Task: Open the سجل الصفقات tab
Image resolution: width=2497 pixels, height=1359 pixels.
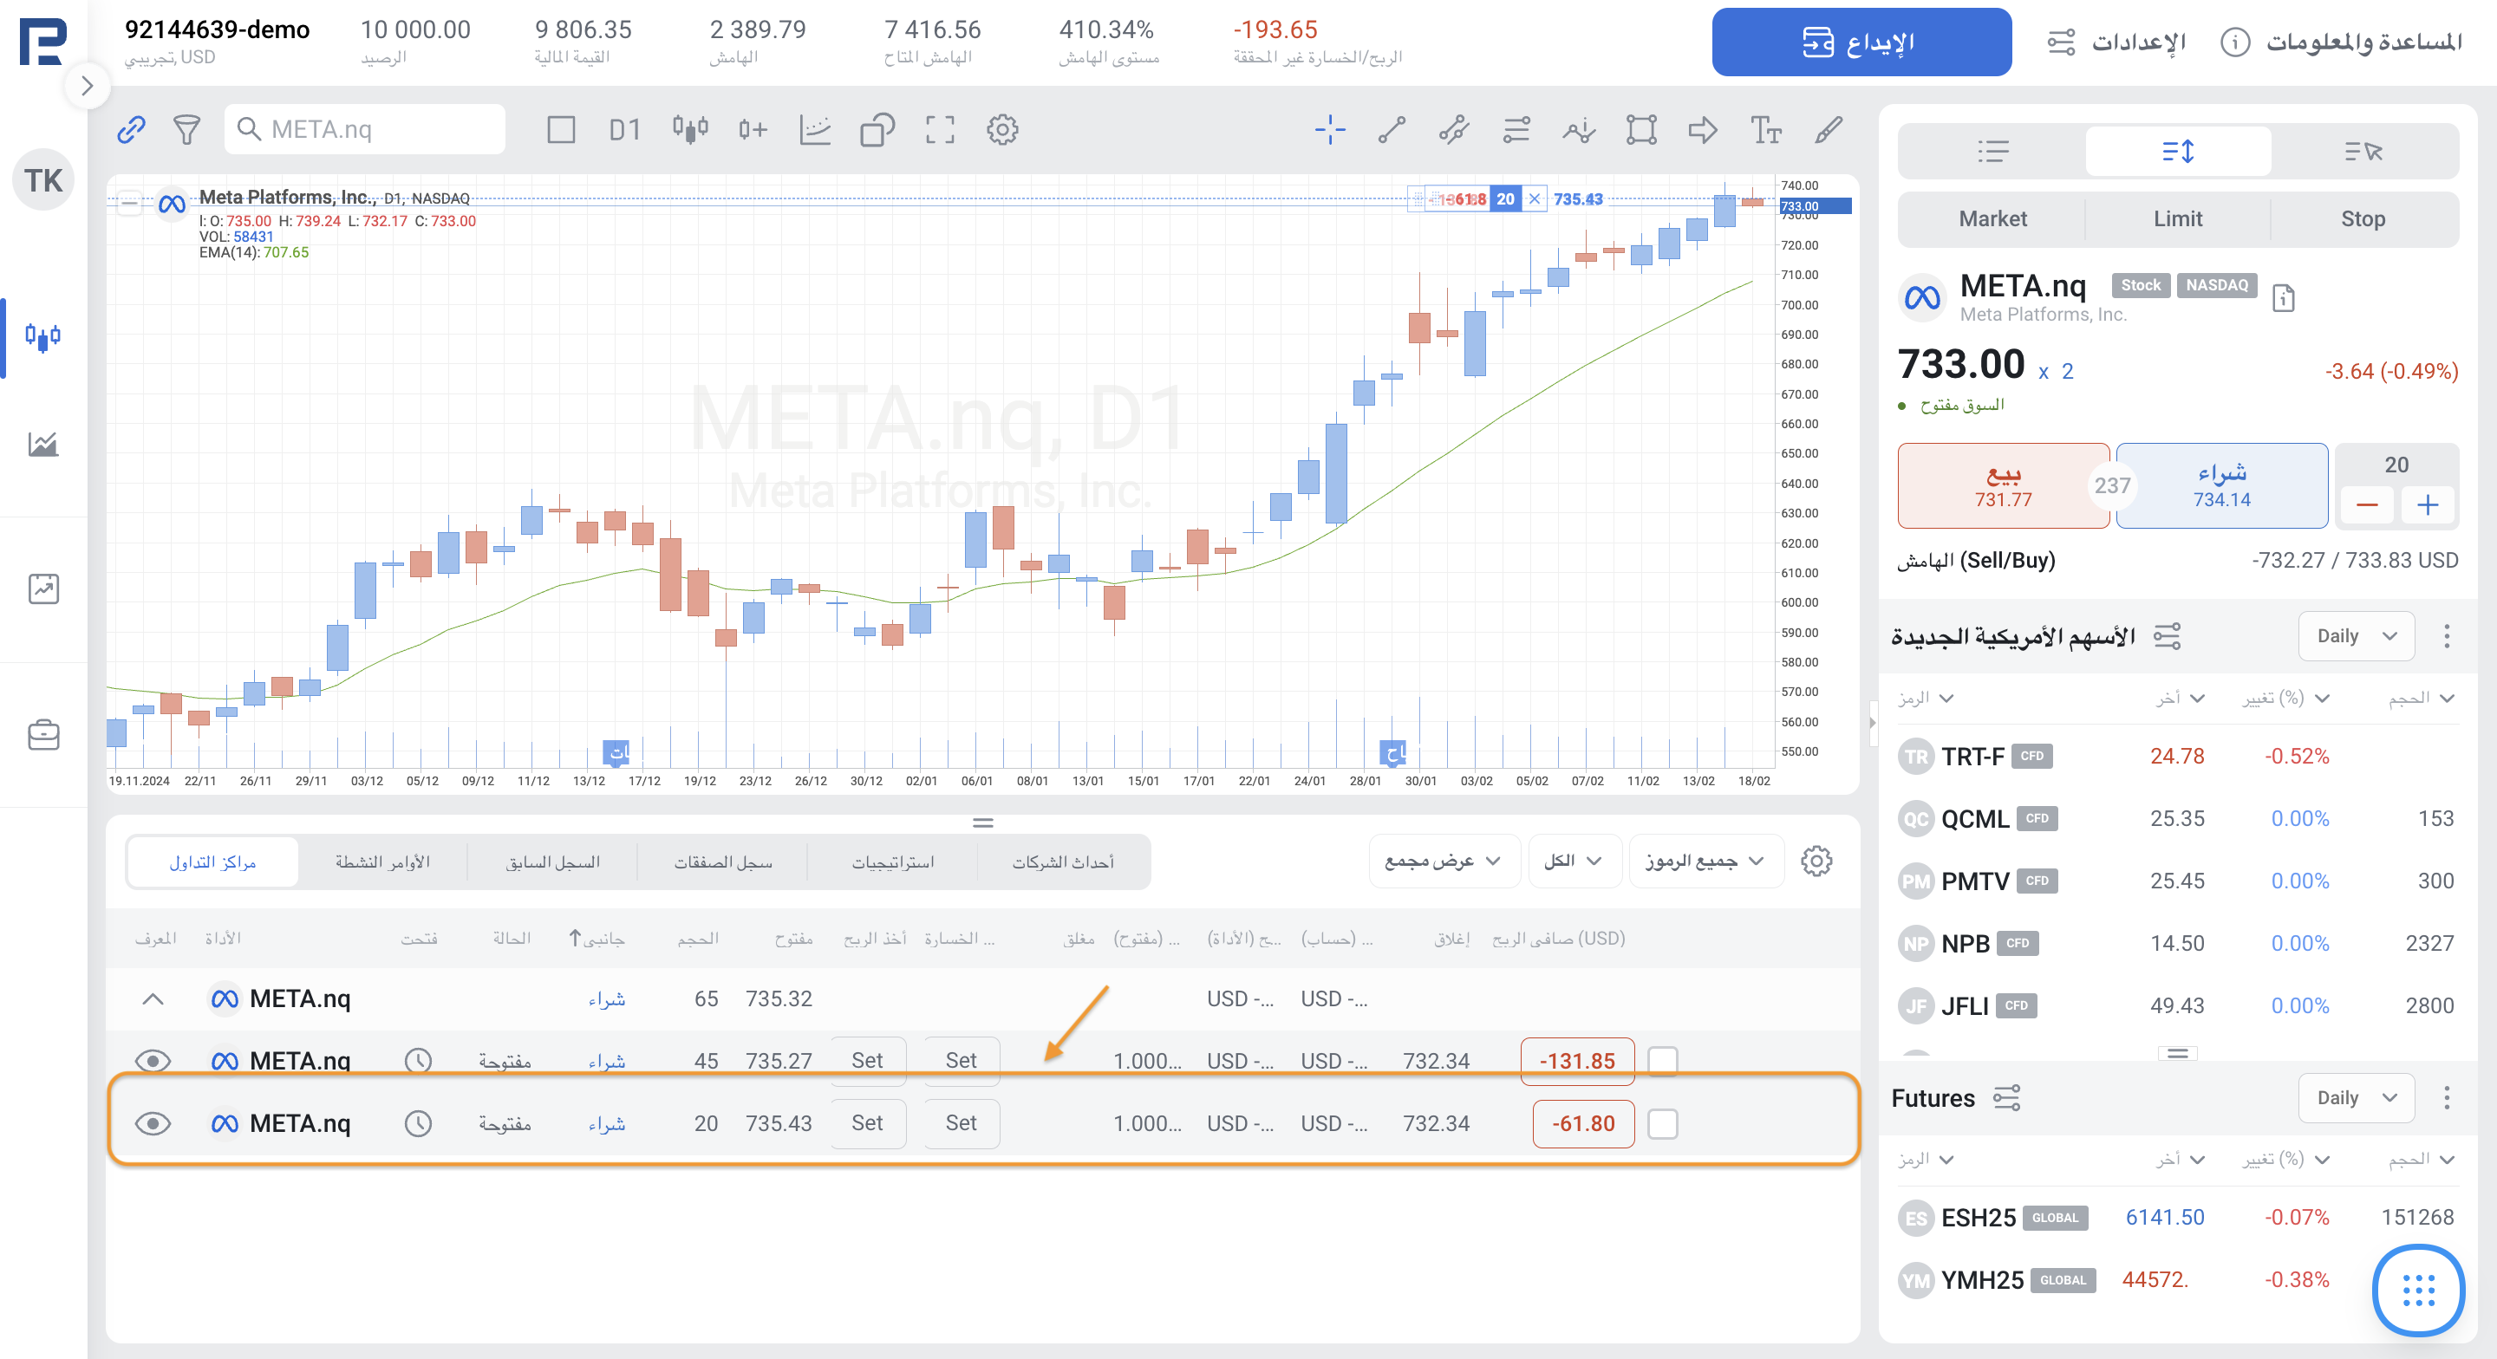Action: [x=723, y=862]
